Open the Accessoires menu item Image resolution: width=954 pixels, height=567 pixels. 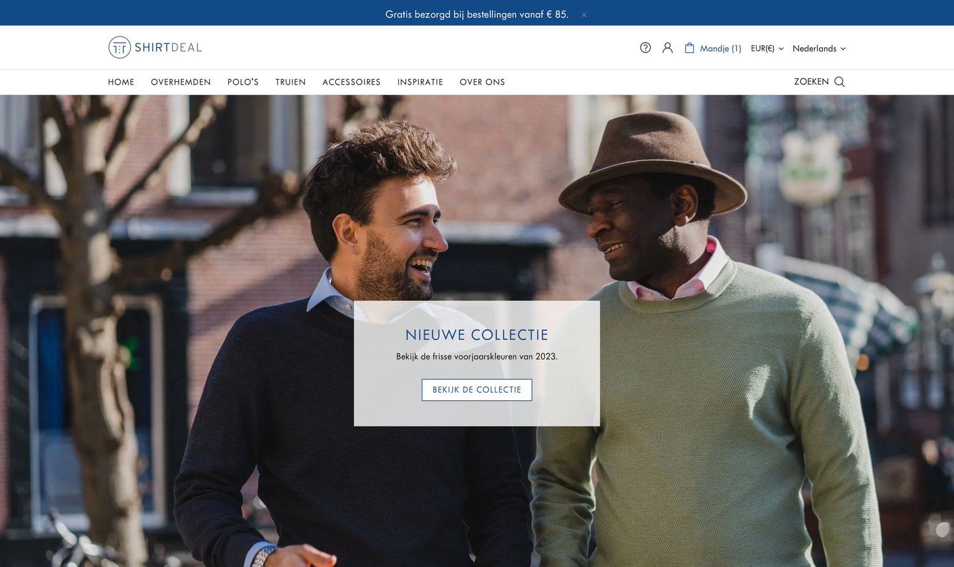pyautogui.click(x=351, y=82)
